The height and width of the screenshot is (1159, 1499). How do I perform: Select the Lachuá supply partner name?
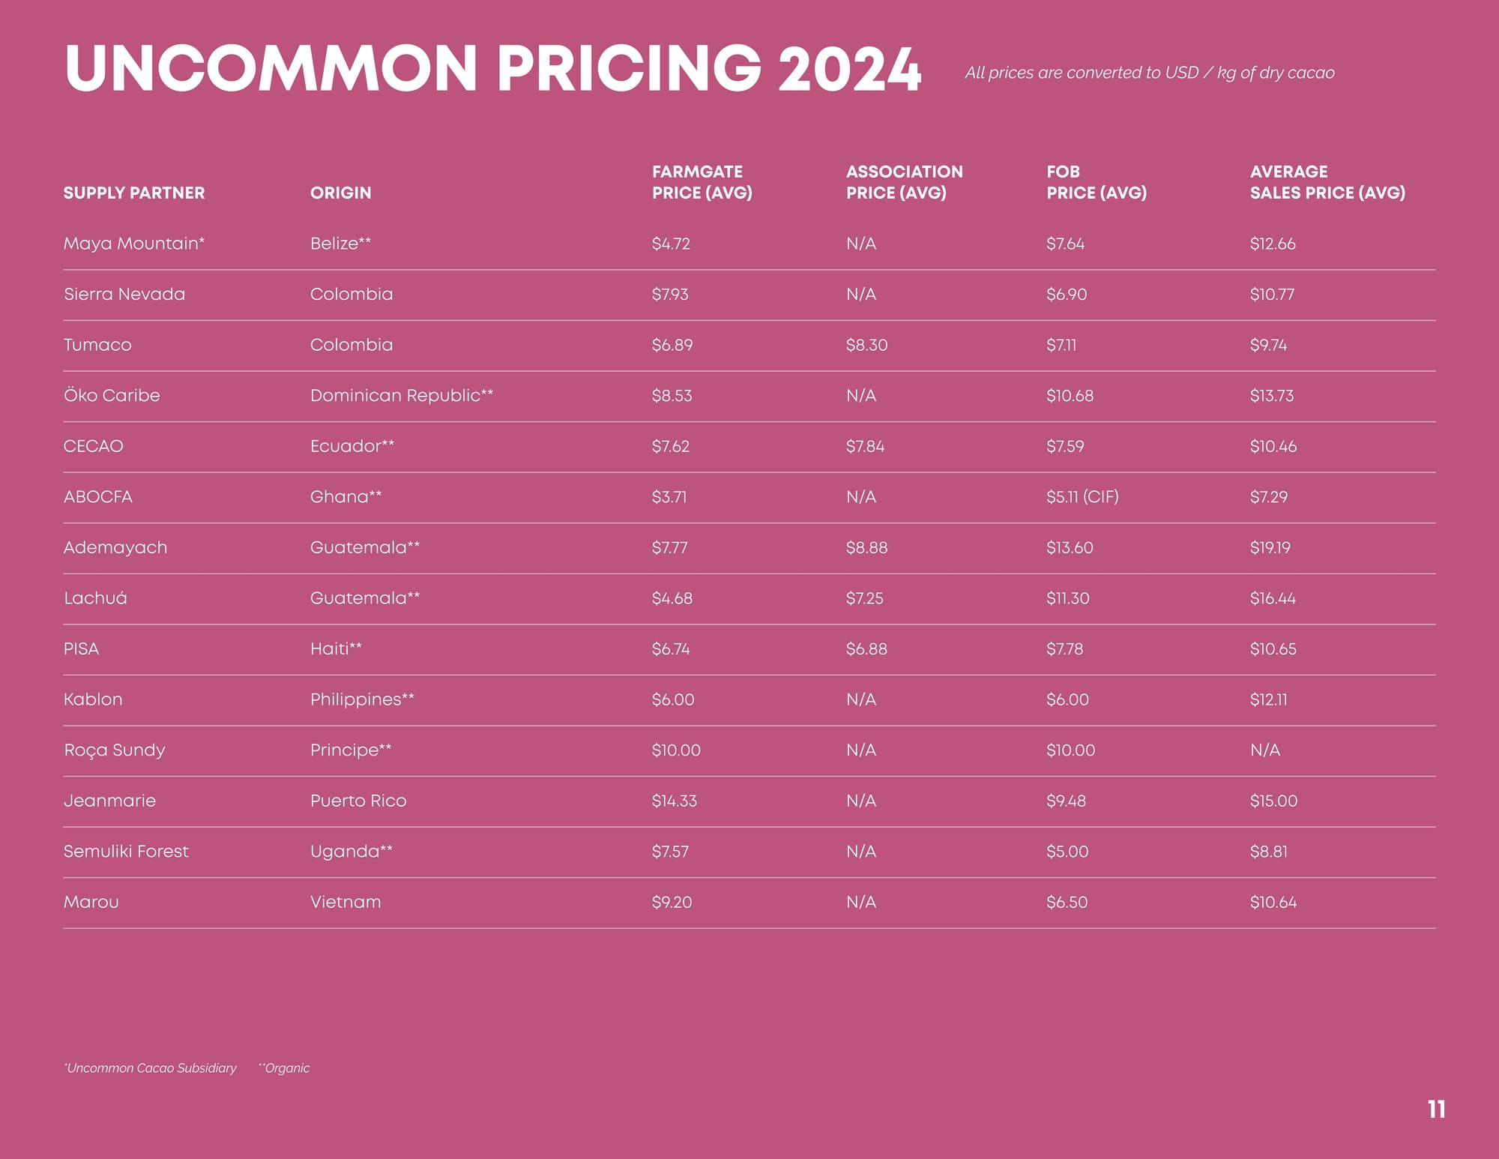[95, 598]
